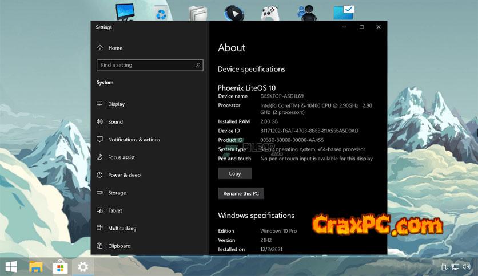Type in the Find a setting box
The image size is (478, 276).
(x=146, y=65)
